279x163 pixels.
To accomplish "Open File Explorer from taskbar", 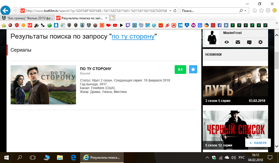I will tap(60, 158).
